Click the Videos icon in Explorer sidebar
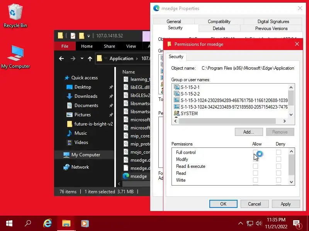Image resolution: width=309 pixels, height=231 pixels. (x=70, y=142)
